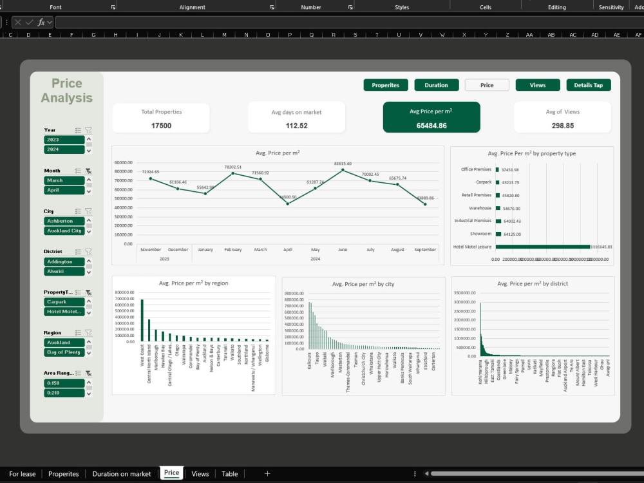The width and height of the screenshot is (644, 483).
Task: Clear filter on the Year slicer
Action: pos(88,130)
